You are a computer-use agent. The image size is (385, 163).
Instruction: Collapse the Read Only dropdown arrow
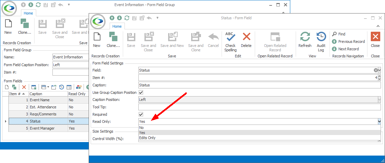click(379, 121)
